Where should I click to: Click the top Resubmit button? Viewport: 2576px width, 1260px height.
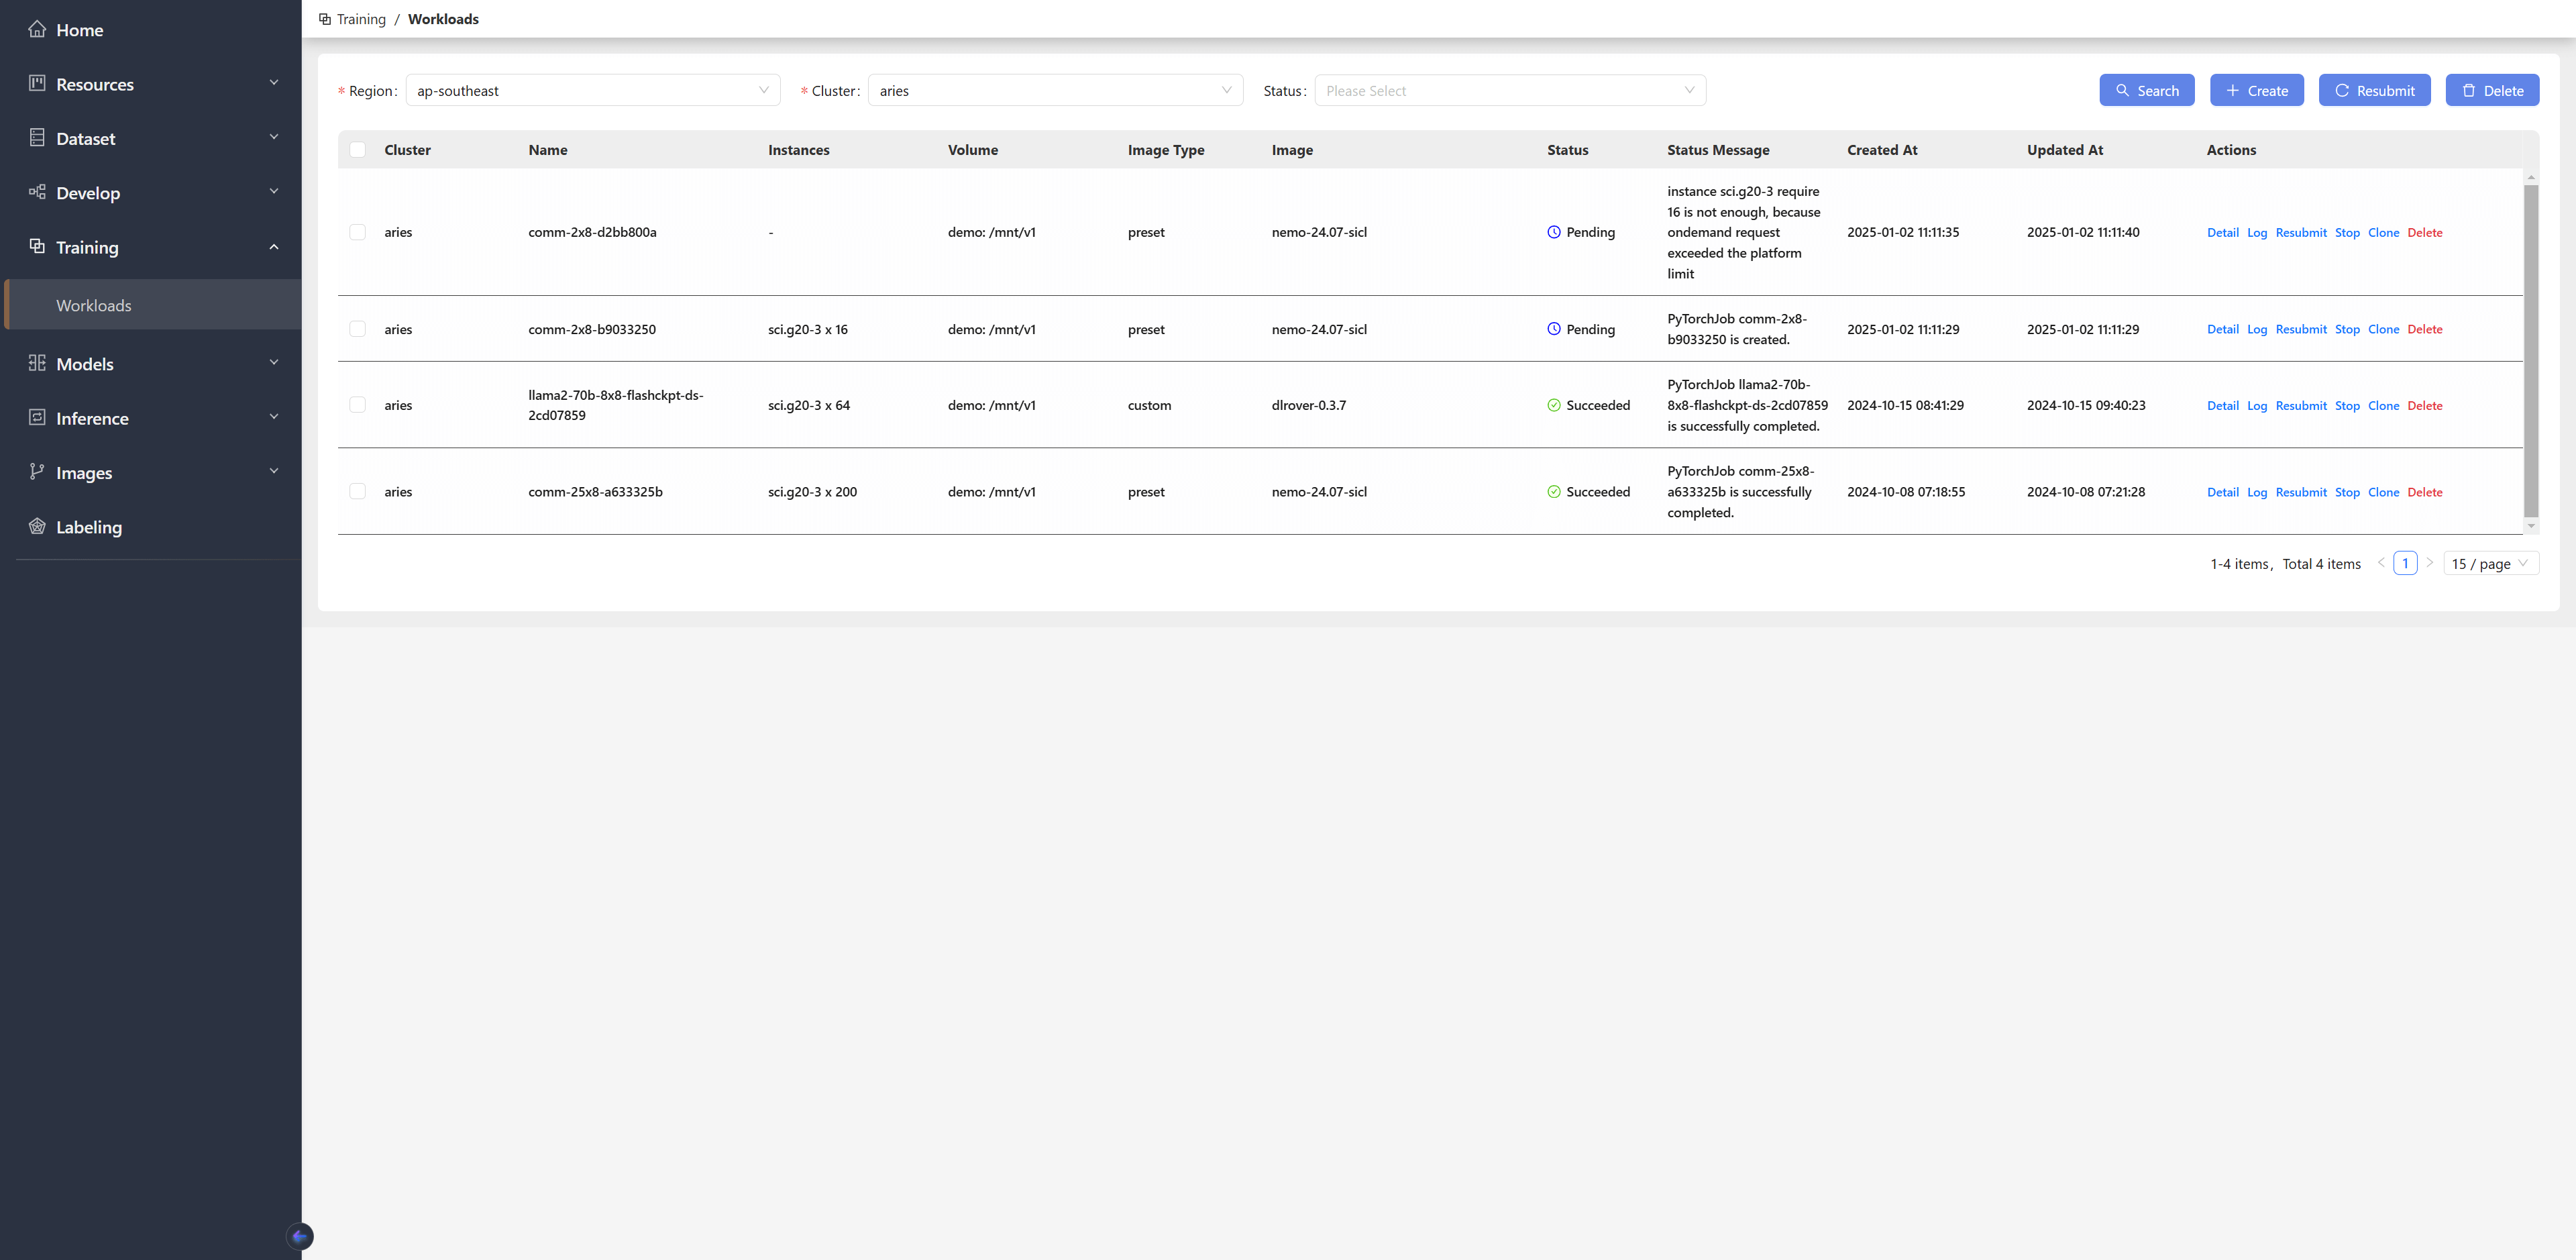[x=2374, y=90]
